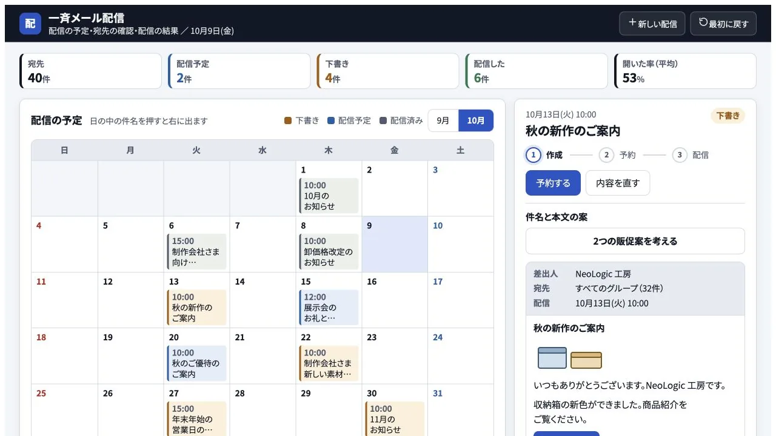Viewport: 776px width, 436px height.
Task: Click the 木 weekday column header
Action: 329,150
